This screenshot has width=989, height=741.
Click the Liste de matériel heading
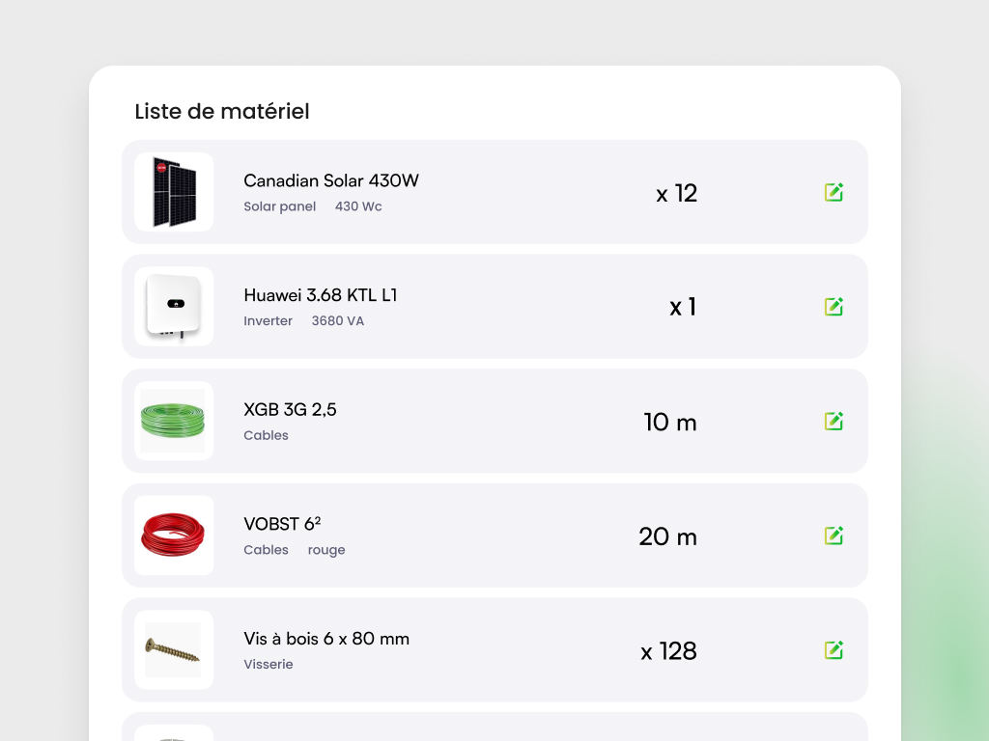[x=222, y=111]
